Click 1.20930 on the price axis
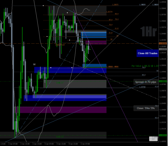Image resolution: width=168 pixels, height=146 pixels. coord(163,2)
